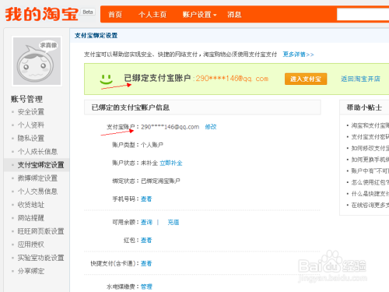389x292 pixels.
Task: Click the 充值 link
Action: coord(173,222)
